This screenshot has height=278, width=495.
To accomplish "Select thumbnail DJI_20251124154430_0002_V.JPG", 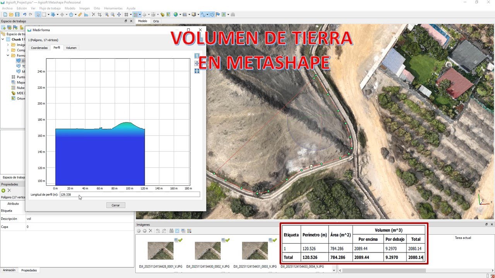I will (208, 251).
